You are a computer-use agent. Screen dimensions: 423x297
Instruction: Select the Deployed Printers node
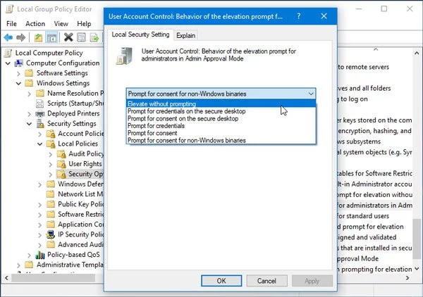[x=73, y=113]
